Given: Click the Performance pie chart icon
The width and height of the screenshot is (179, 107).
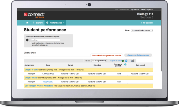Looking at the screenshot, I should point(47,23).
